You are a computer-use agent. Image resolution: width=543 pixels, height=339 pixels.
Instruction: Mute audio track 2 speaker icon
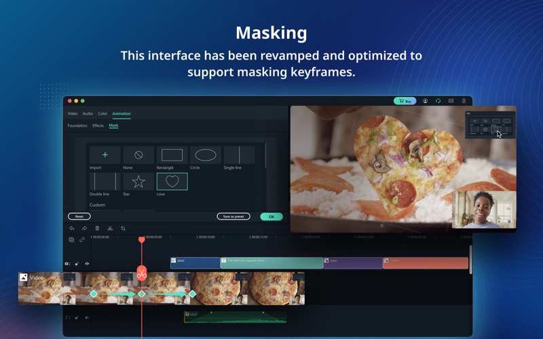(87, 317)
